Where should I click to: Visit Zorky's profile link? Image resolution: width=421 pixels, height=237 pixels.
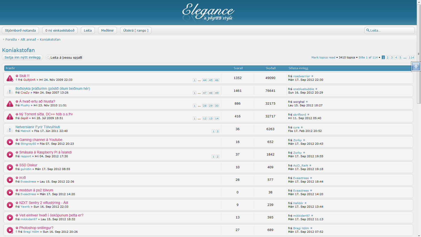tap(297, 140)
